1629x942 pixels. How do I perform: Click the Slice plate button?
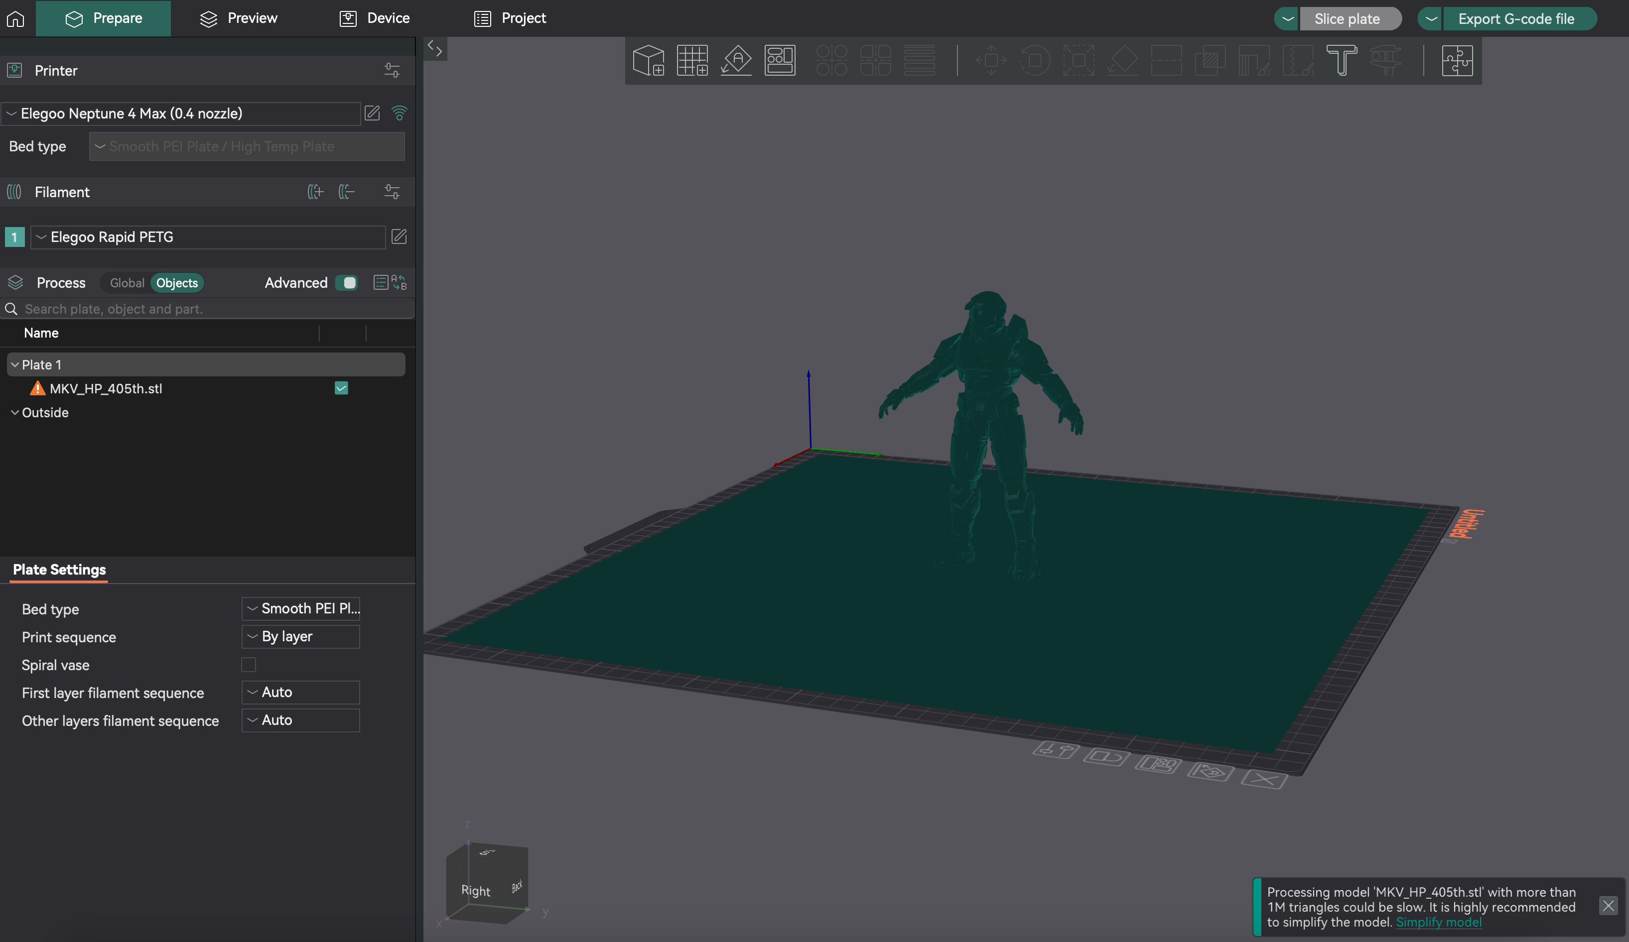pos(1347,19)
